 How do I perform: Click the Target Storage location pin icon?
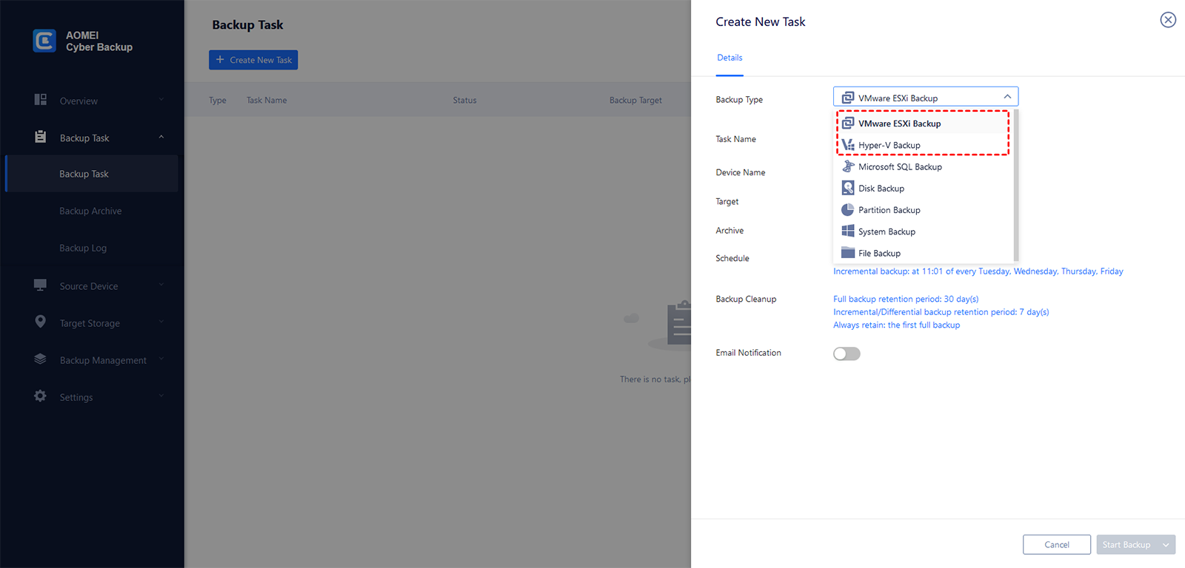(41, 322)
